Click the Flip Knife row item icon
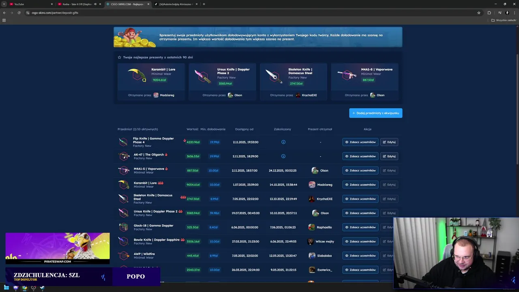 pyautogui.click(x=123, y=142)
